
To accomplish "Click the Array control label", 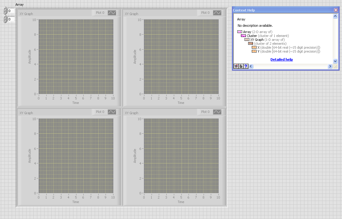I will (x=20, y=5).
